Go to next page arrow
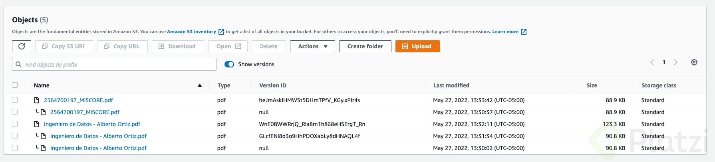715x162 pixels. point(675,62)
